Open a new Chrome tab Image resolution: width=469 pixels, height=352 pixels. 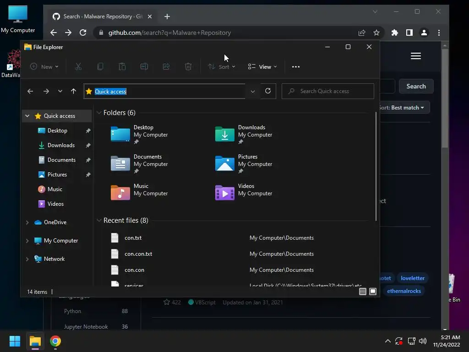click(x=167, y=16)
